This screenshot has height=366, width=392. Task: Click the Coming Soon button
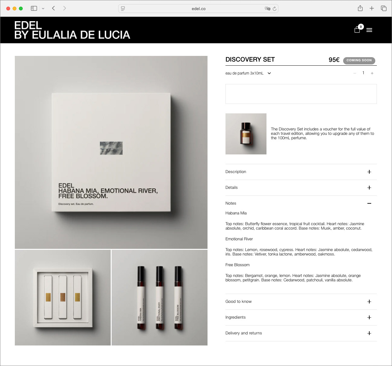tap(359, 60)
